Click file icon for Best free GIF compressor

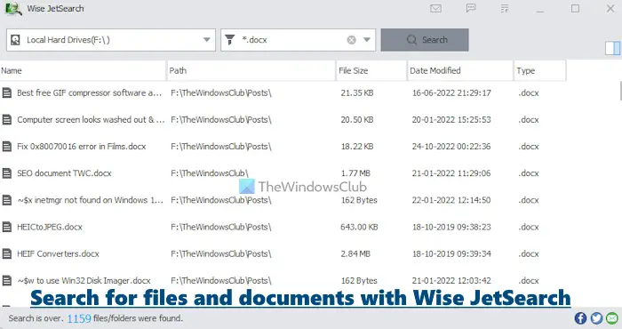tap(7, 92)
